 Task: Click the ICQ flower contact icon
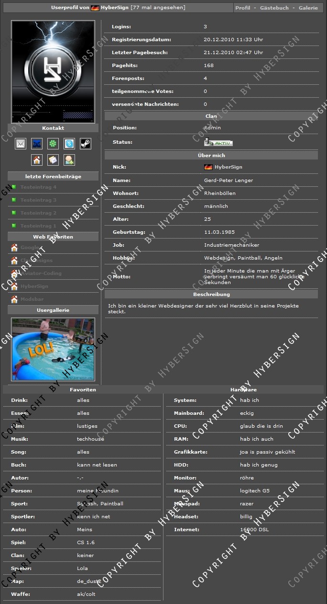click(53, 143)
